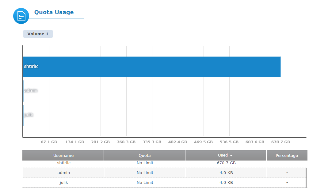This screenshot has height=190, width=328.
Task: Click the 335.3 GB axis label
Action: click(x=152, y=142)
